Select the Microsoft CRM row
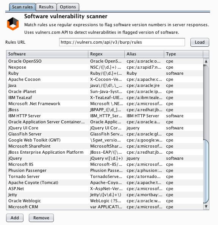Screen dimensions: 218x225 tap(105, 207)
